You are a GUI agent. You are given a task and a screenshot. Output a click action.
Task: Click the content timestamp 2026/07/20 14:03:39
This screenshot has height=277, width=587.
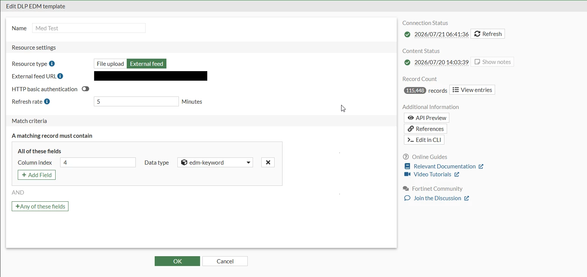tap(441, 62)
